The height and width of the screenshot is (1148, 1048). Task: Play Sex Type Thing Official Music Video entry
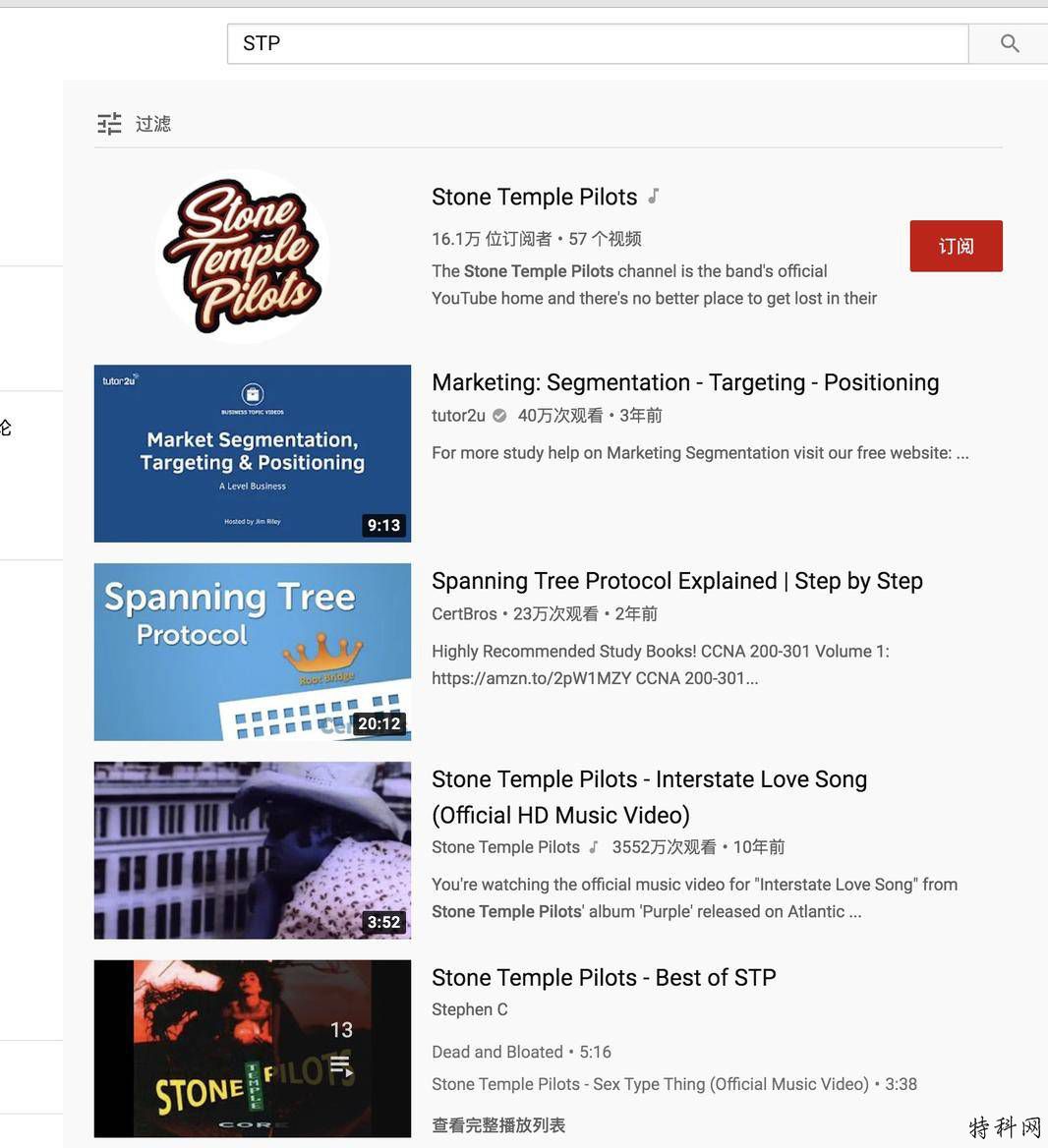tap(674, 1084)
